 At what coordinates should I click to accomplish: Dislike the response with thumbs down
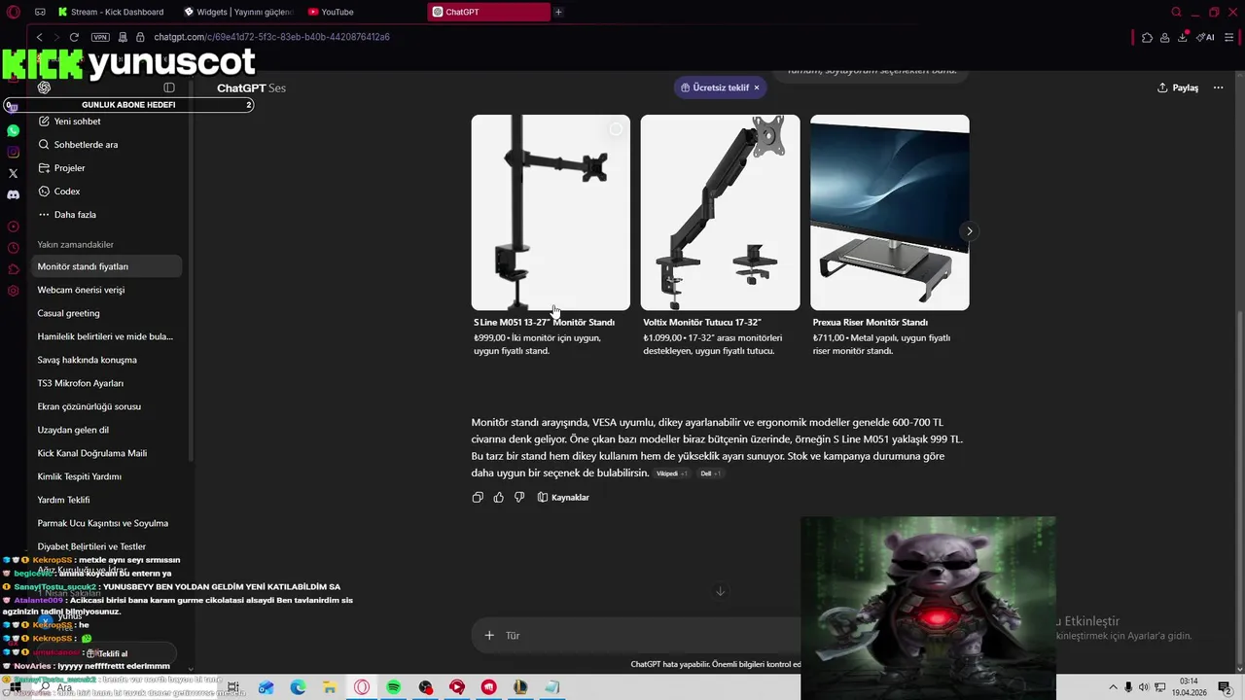coord(519,497)
